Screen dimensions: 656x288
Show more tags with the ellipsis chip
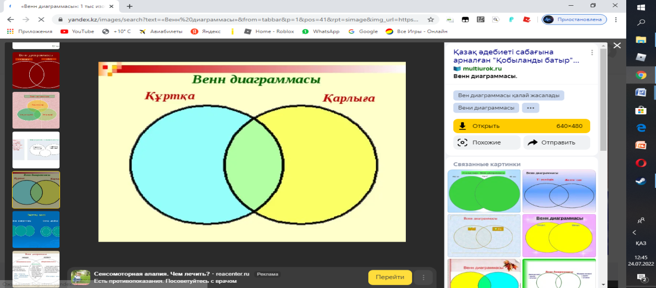(531, 108)
